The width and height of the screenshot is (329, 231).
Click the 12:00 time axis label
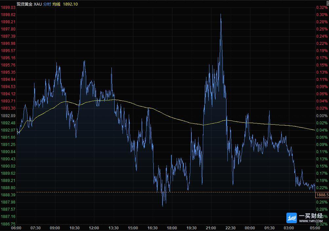[x=94, y=228]
